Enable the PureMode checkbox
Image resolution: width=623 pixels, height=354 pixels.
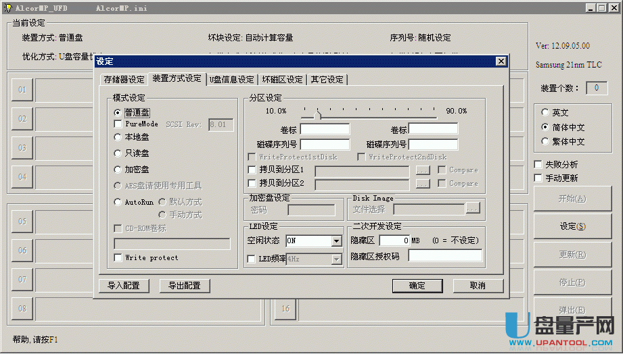point(118,124)
